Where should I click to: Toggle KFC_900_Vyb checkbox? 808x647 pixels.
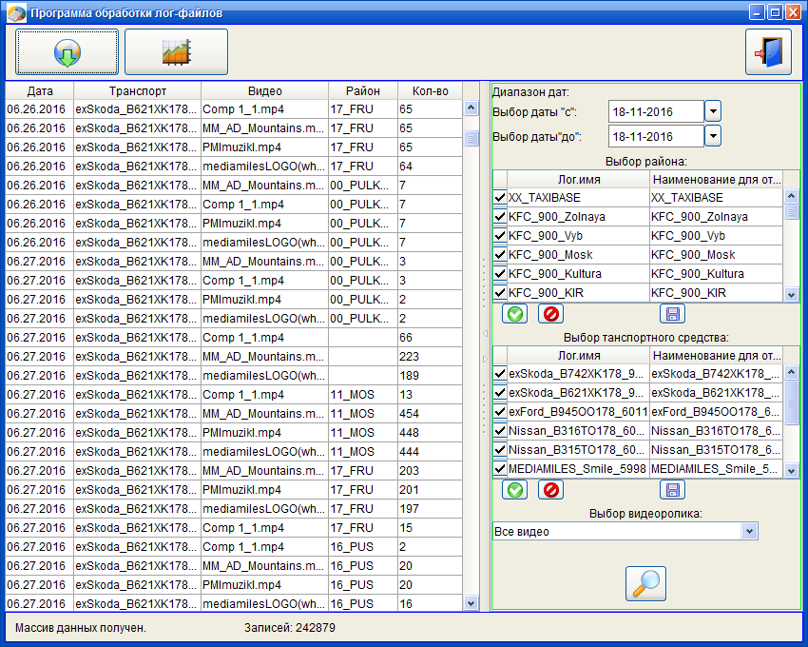click(x=499, y=236)
